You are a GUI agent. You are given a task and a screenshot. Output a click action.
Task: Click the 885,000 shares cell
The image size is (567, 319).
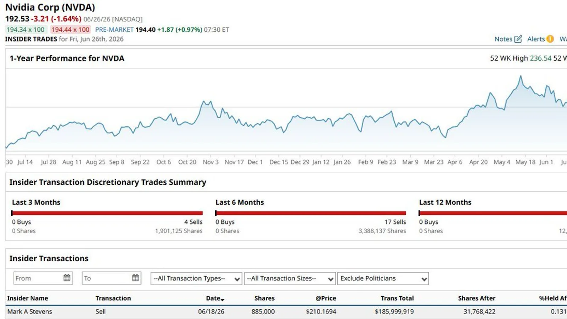click(x=263, y=312)
